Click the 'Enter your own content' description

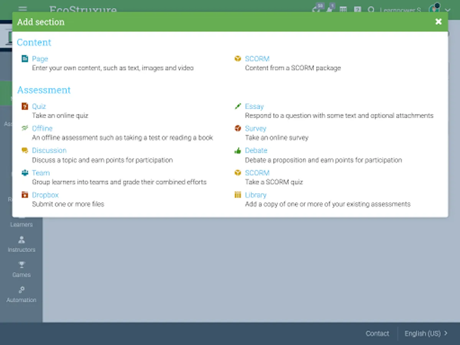(113, 68)
